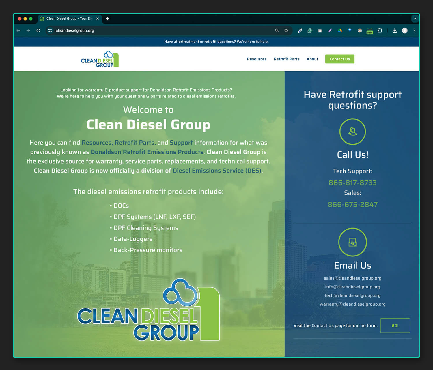Image resolution: width=433 pixels, height=370 pixels.
Task: Open Chrome's three-dot menu
Action: 415,30
